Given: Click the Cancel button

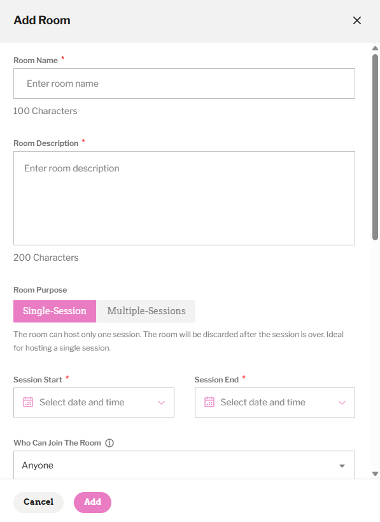Looking at the screenshot, I should click(x=38, y=502).
